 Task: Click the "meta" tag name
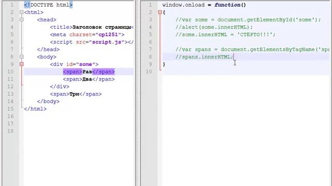(x=60, y=35)
